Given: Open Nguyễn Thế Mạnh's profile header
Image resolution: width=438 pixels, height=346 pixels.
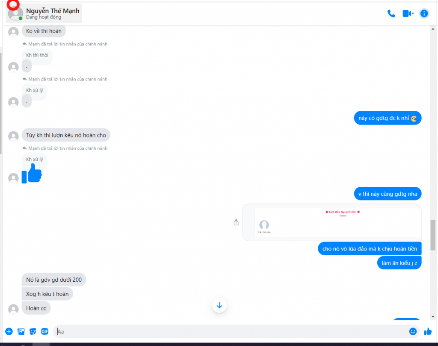Looking at the screenshot, I should click(x=44, y=13).
